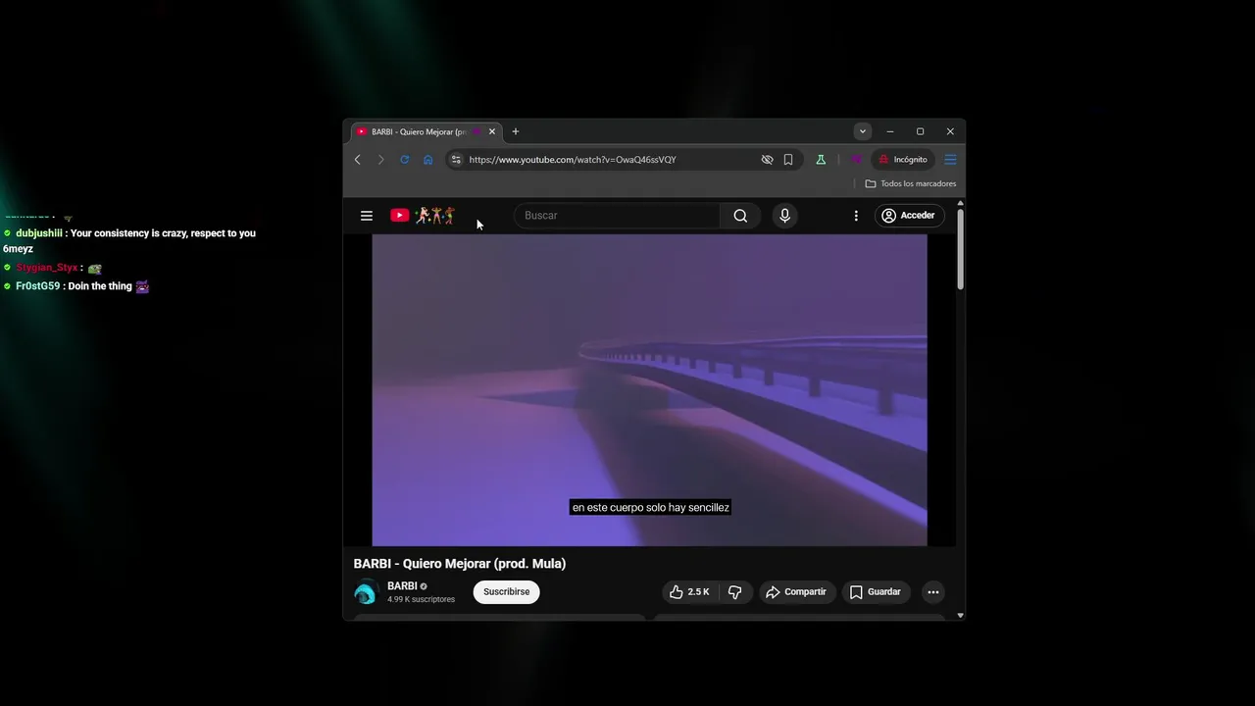Open a new tab with plus button

click(516, 131)
